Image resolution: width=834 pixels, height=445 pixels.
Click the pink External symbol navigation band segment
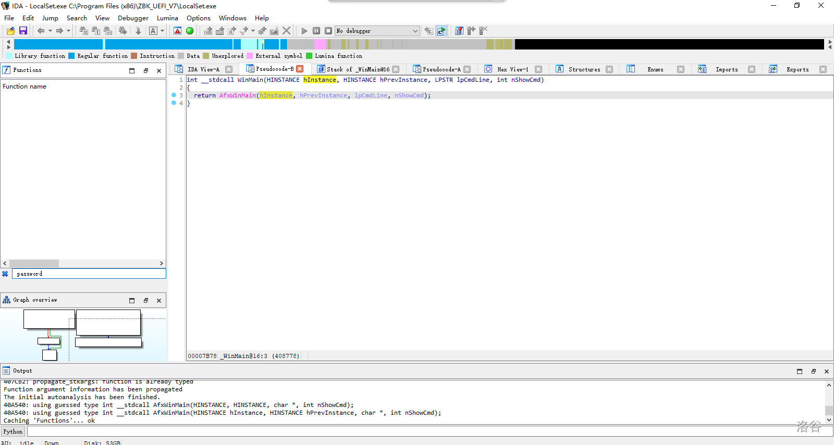320,44
